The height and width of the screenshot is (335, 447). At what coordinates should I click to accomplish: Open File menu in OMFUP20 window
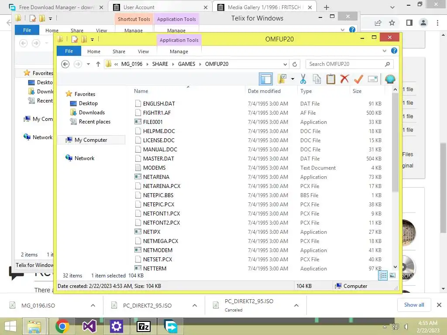pyautogui.click(x=69, y=51)
